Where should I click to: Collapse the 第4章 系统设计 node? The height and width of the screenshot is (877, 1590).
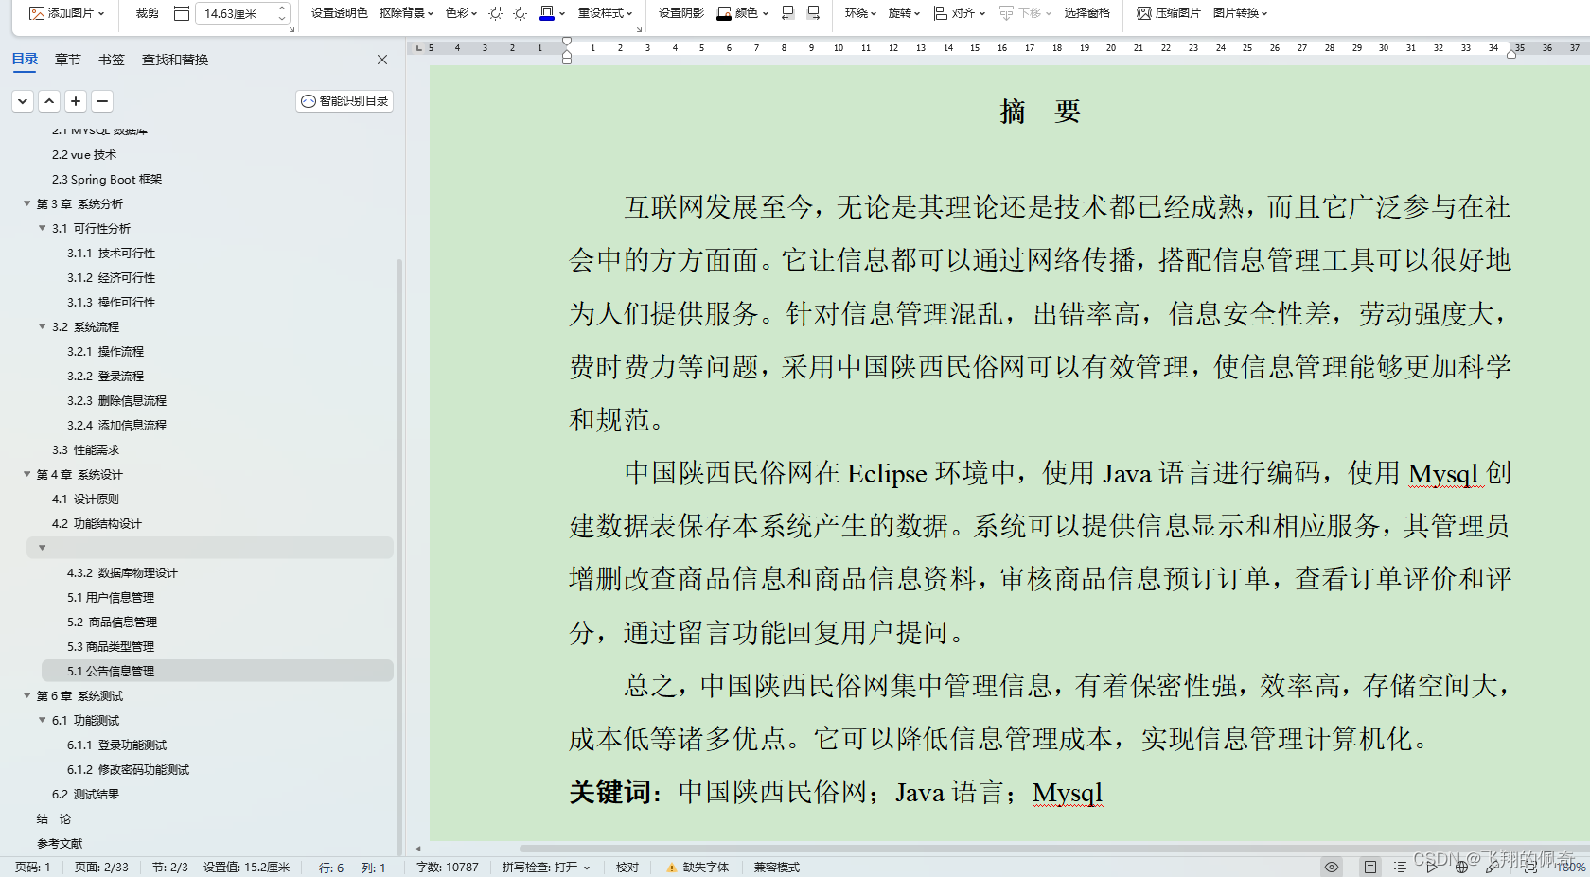point(27,474)
